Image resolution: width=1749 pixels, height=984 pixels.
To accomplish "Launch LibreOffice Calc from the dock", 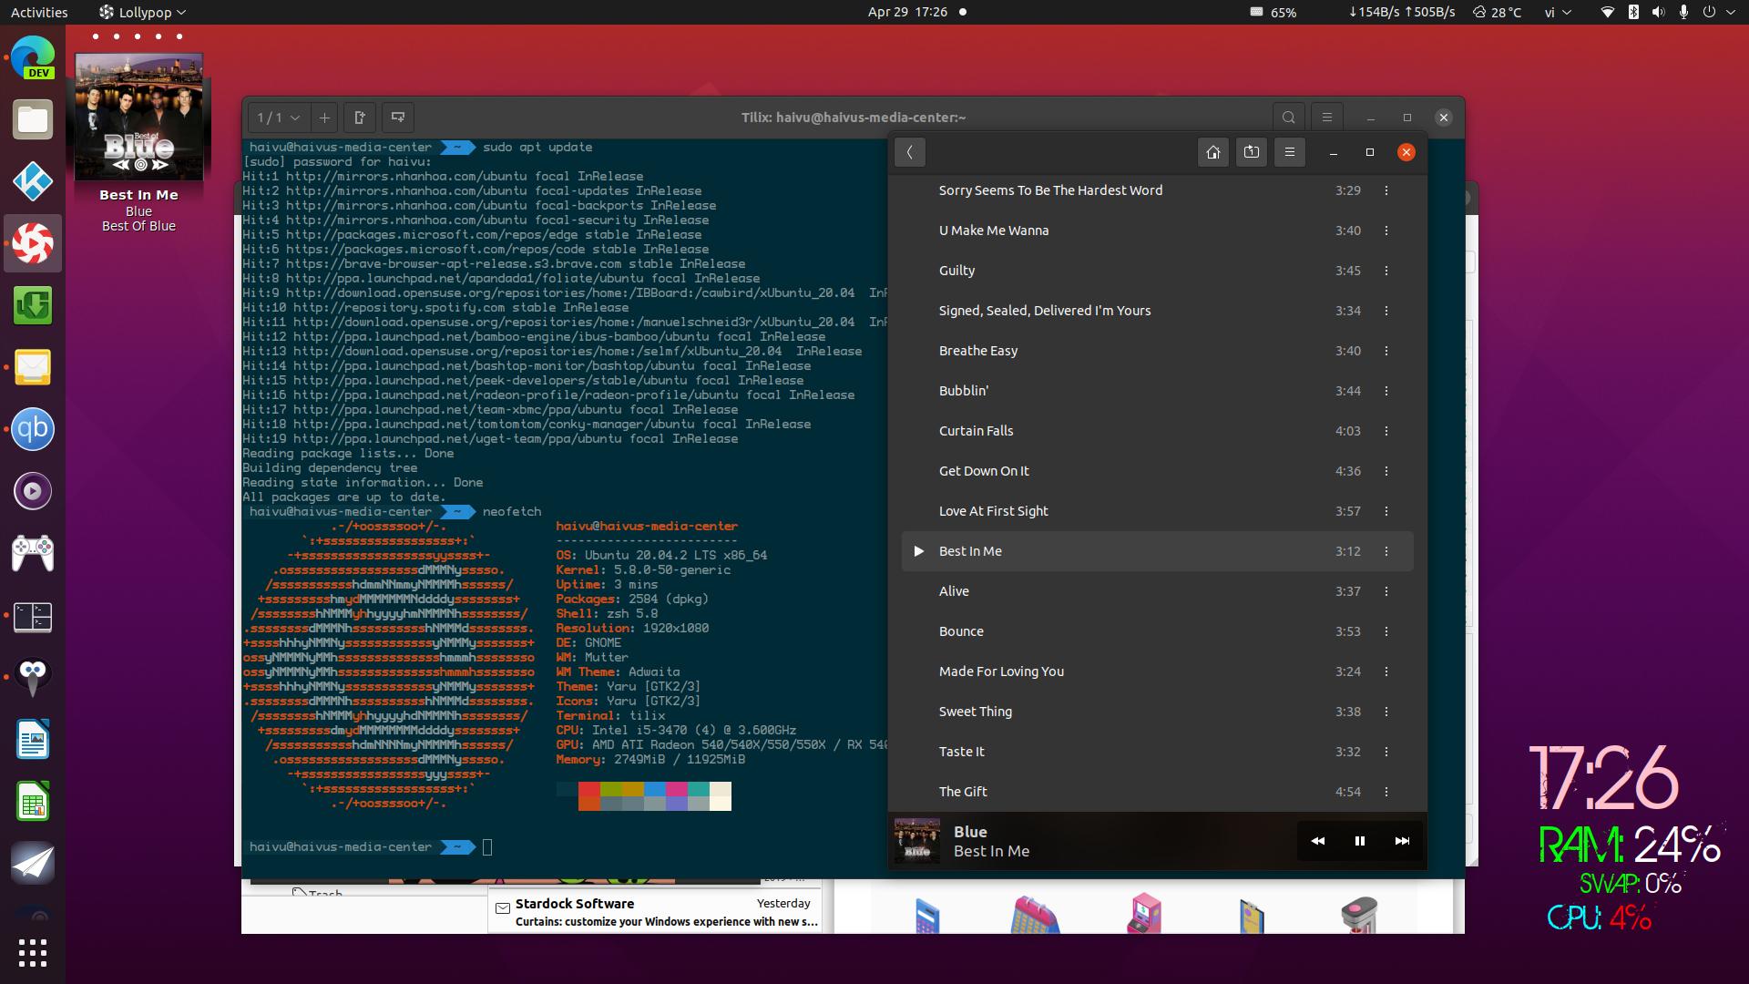I will tap(33, 801).
